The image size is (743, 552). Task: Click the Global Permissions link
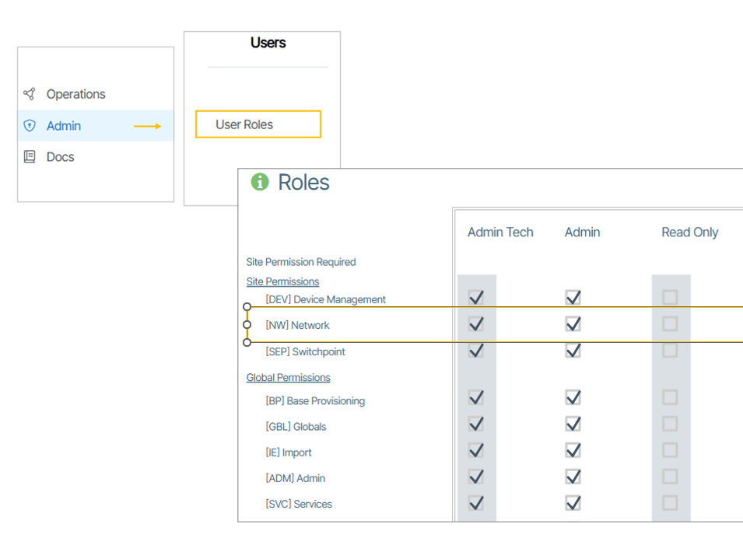(x=288, y=377)
